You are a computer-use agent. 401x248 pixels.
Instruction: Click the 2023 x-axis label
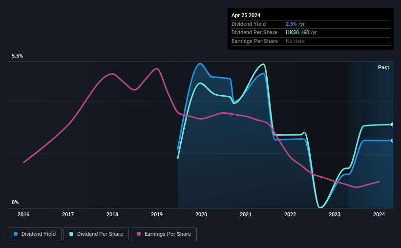335,214
